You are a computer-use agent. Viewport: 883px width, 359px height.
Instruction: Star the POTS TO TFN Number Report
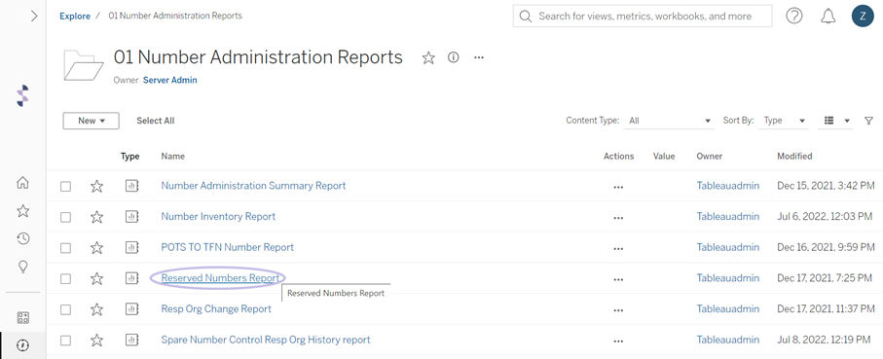coord(96,247)
